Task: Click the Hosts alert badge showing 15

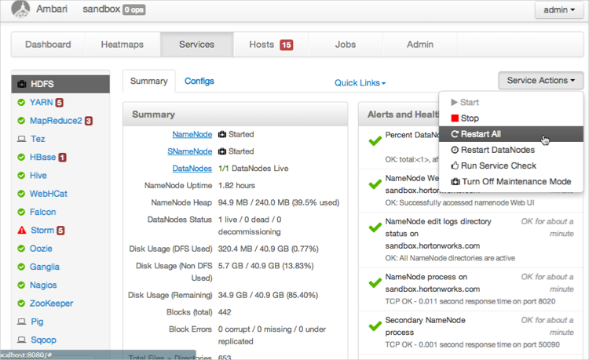Action: click(286, 45)
